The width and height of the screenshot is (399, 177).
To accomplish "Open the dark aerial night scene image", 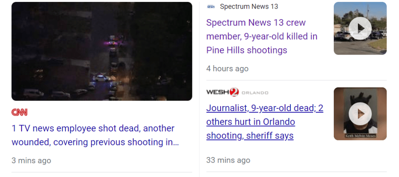I will point(102,51).
